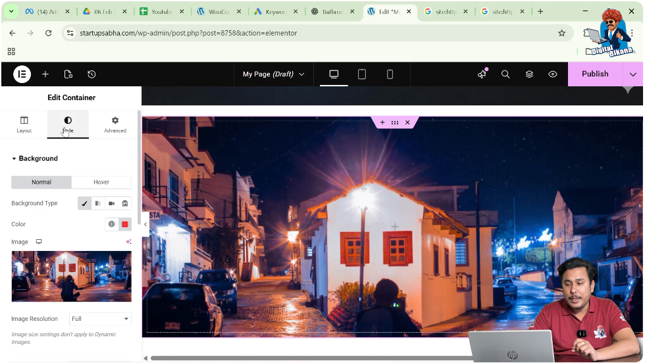Viewport: 647px width, 363px height.
Task: Click the Elementor AI sparkle icon in top bar
Action: click(482, 74)
